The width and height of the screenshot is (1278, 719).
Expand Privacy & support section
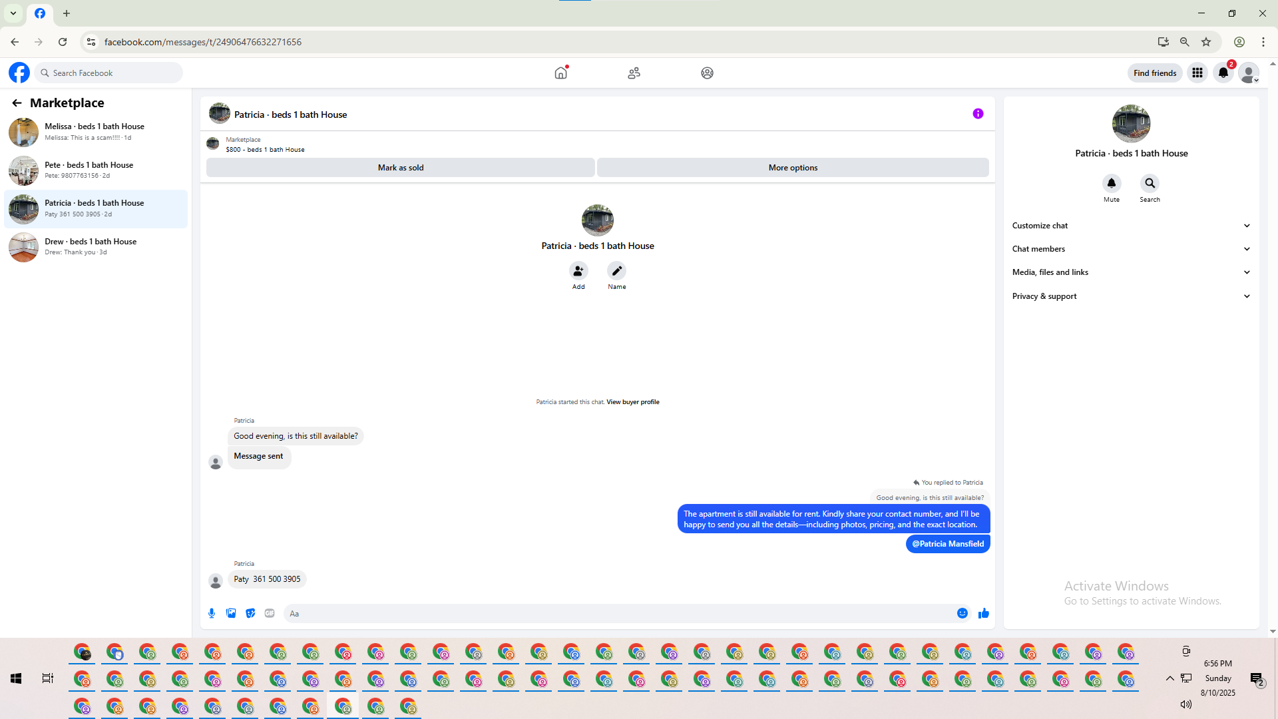pos(1131,296)
